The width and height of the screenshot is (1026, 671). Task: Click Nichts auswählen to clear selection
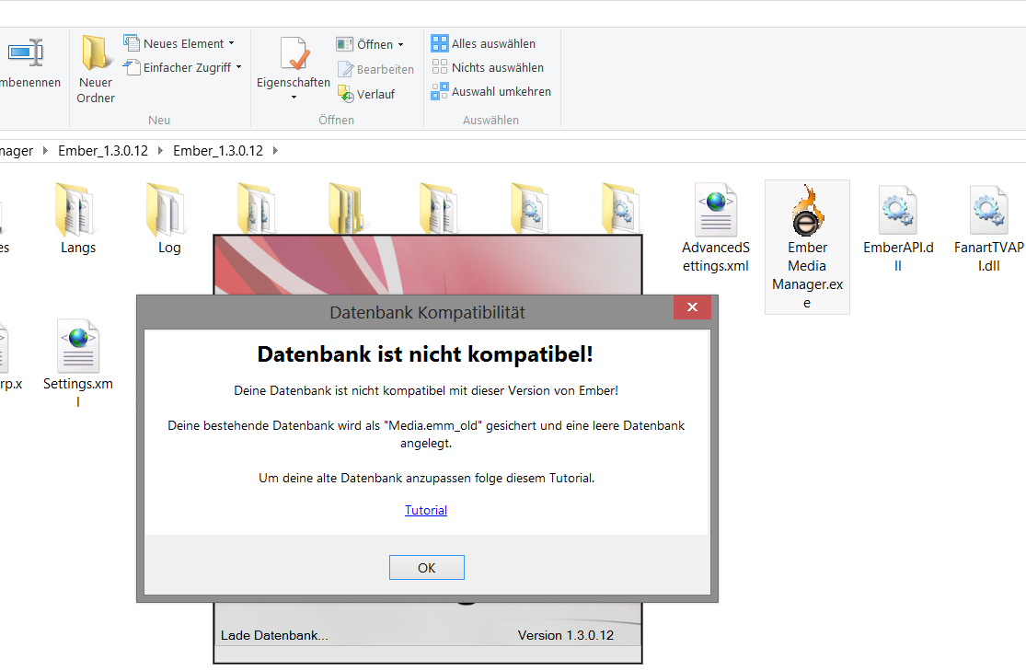tap(488, 67)
